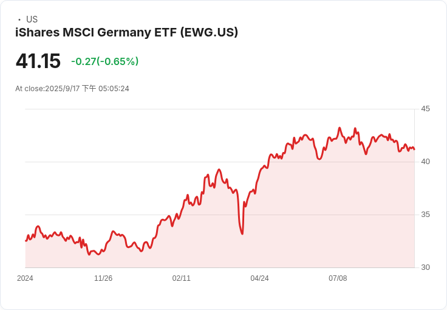Click the At close timestamp text
Screen dimensions: 447x310
pyautogui.click(x=72, y=89)
